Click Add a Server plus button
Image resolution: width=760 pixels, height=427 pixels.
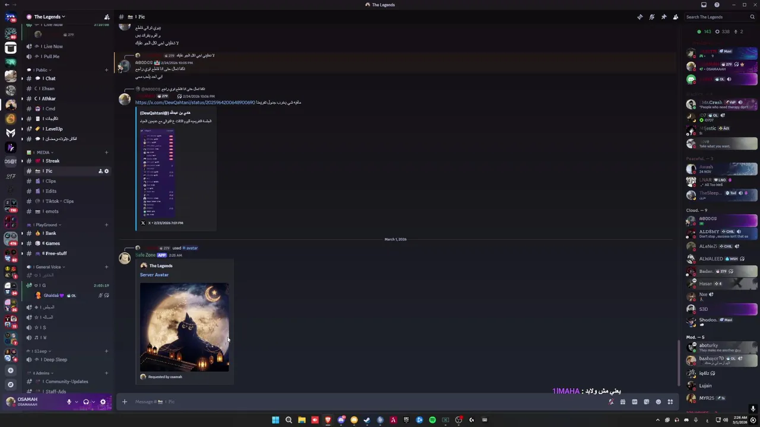(x=10, y=371)
